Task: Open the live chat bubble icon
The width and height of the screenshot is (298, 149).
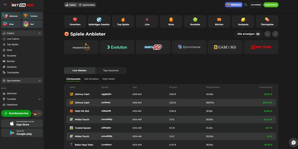Action: pos(293,142)
